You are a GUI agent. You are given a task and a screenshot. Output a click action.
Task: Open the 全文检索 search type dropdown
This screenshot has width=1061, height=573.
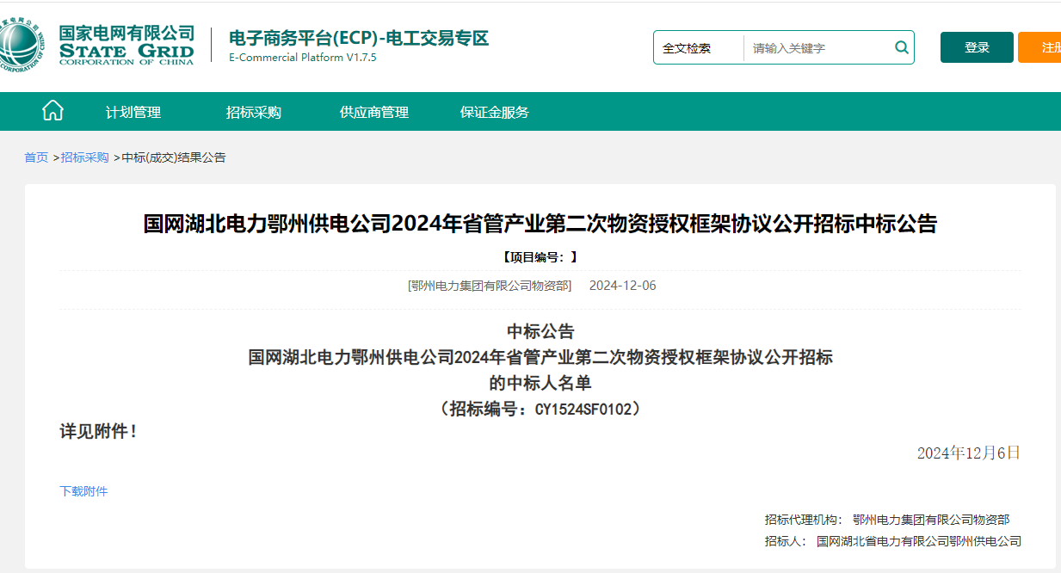coord(698,48)
